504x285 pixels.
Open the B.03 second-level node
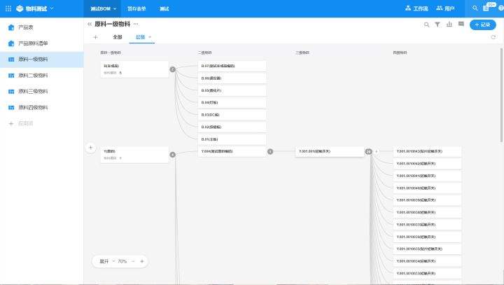coord(232,115)
